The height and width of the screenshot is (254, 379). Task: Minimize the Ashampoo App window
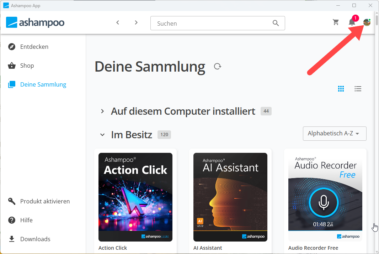[x=338, y=5]
